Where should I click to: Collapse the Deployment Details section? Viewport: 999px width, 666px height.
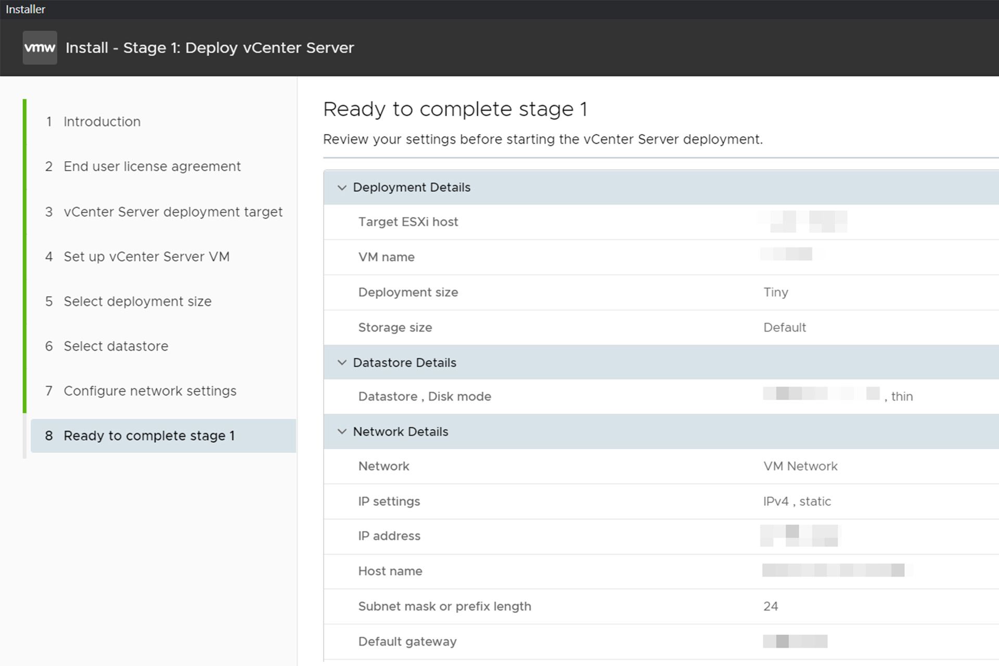point(342,187)
